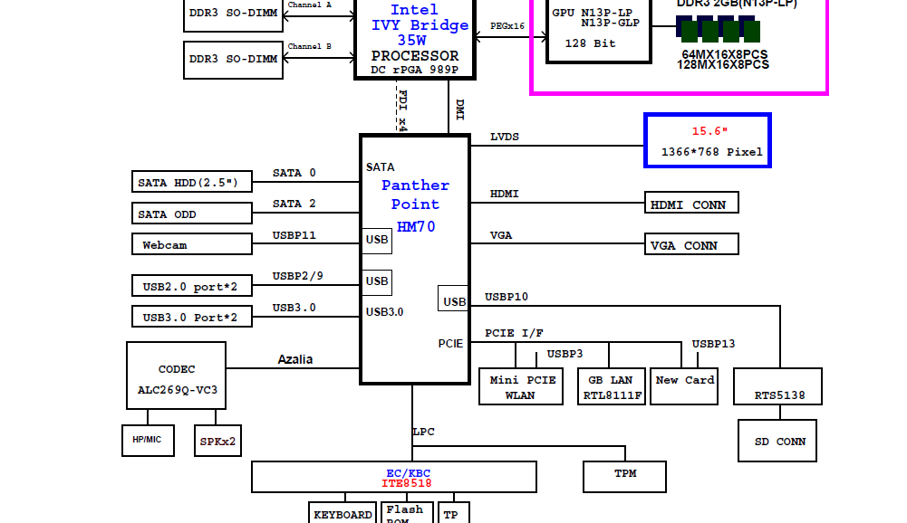Image resolution: width=907 pixels, height=523 pixels.
Task: Click the SD CONN block
Action: [777, 441]
